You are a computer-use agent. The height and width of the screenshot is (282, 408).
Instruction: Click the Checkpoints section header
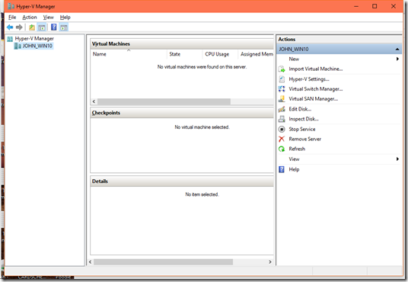[182, 113]
